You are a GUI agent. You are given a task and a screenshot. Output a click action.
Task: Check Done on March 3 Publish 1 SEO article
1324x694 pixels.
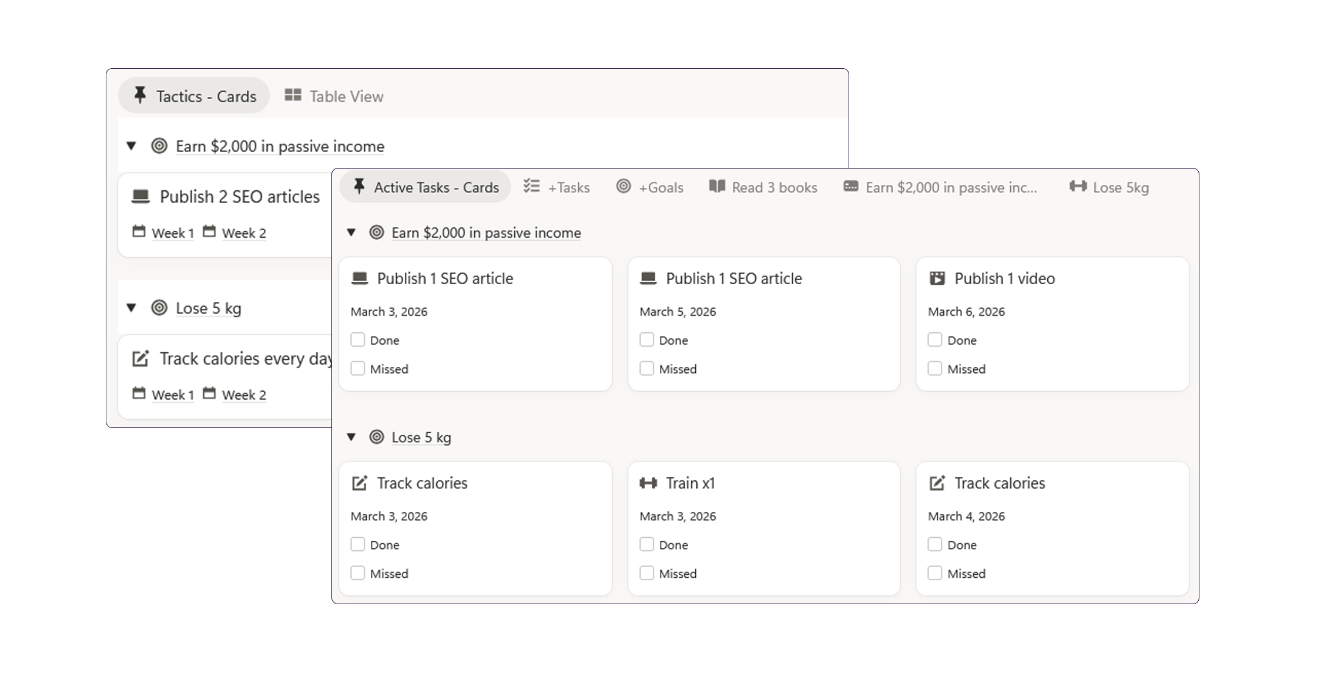[358, 340]
